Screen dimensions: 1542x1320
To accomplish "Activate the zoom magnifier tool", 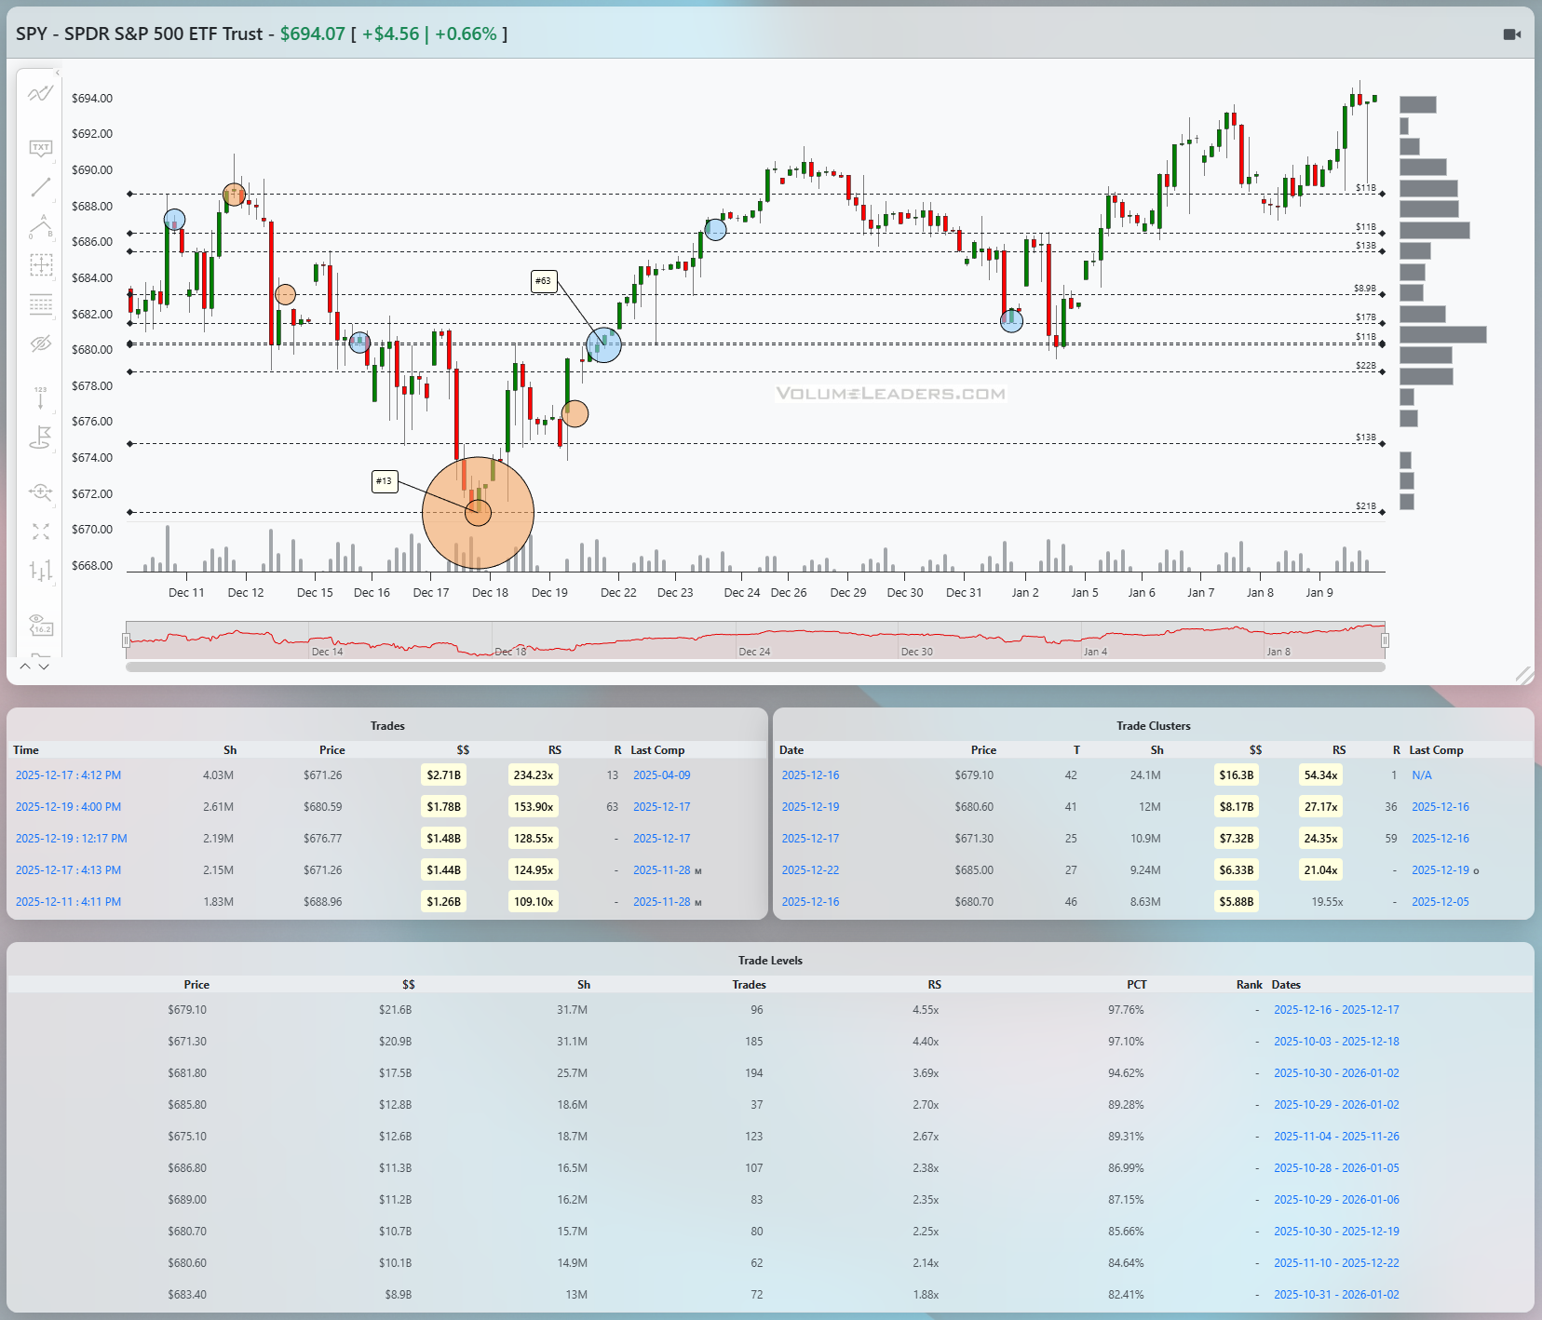I will (40, 492).
